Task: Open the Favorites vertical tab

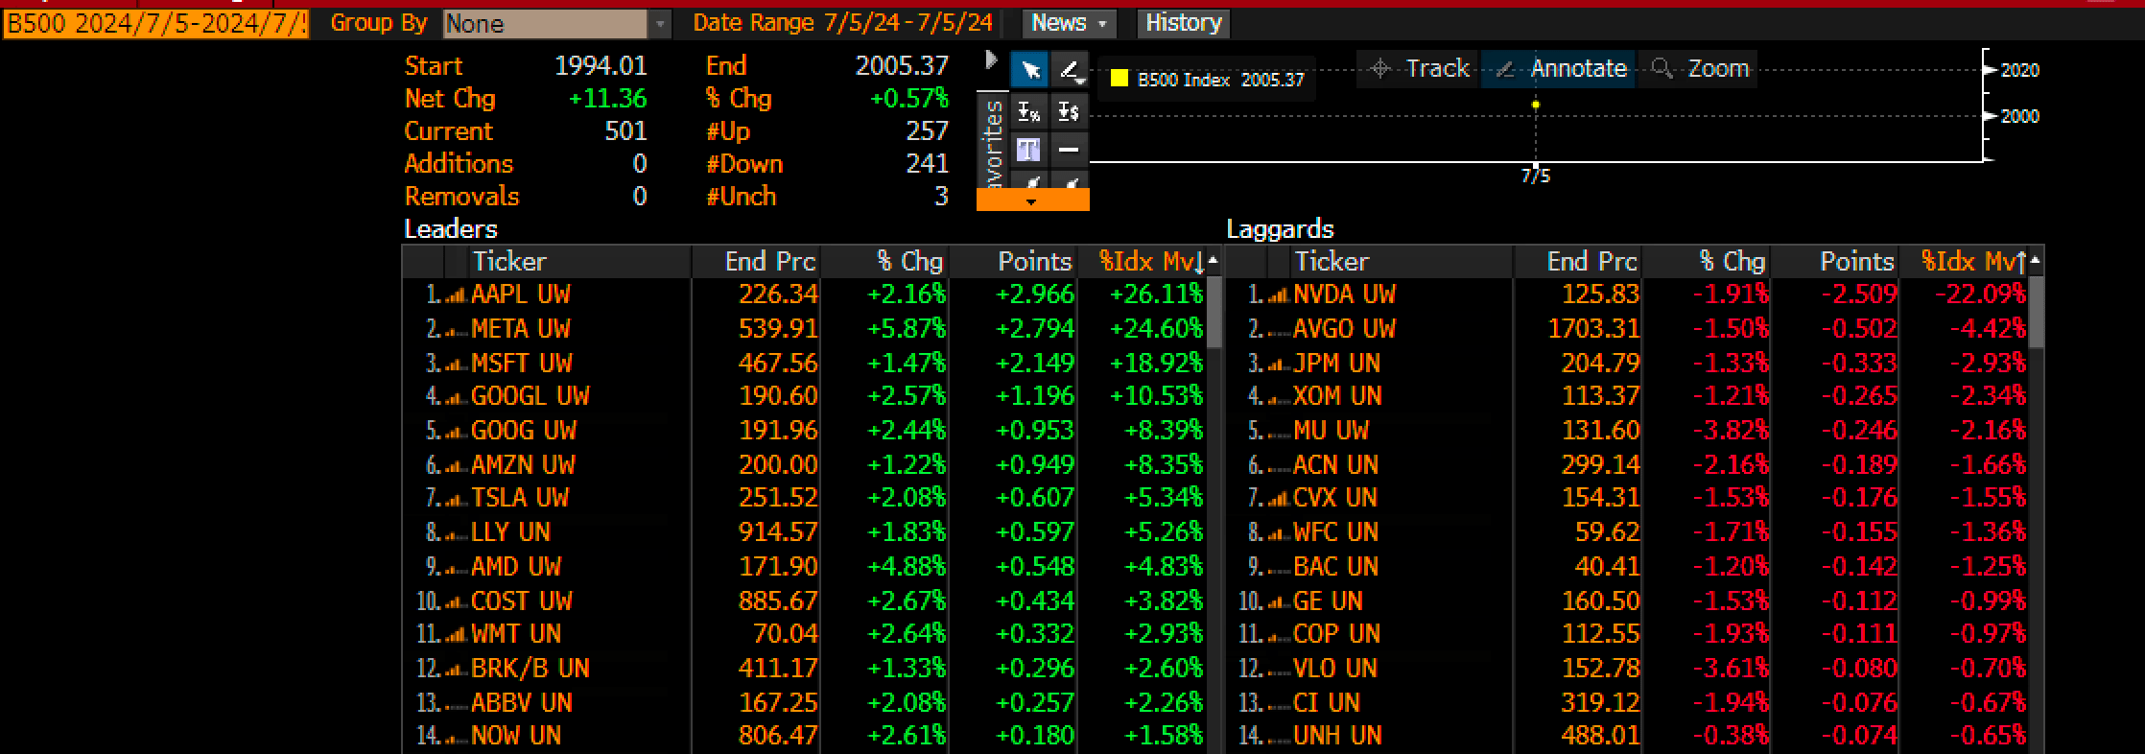Action: 993,141
